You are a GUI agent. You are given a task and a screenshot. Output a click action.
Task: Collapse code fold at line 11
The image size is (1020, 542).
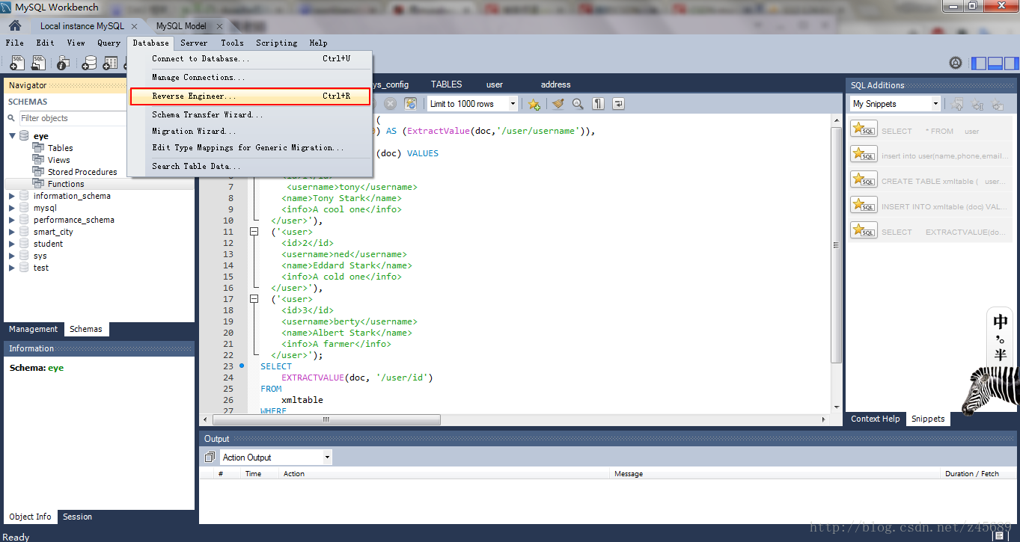254,232
